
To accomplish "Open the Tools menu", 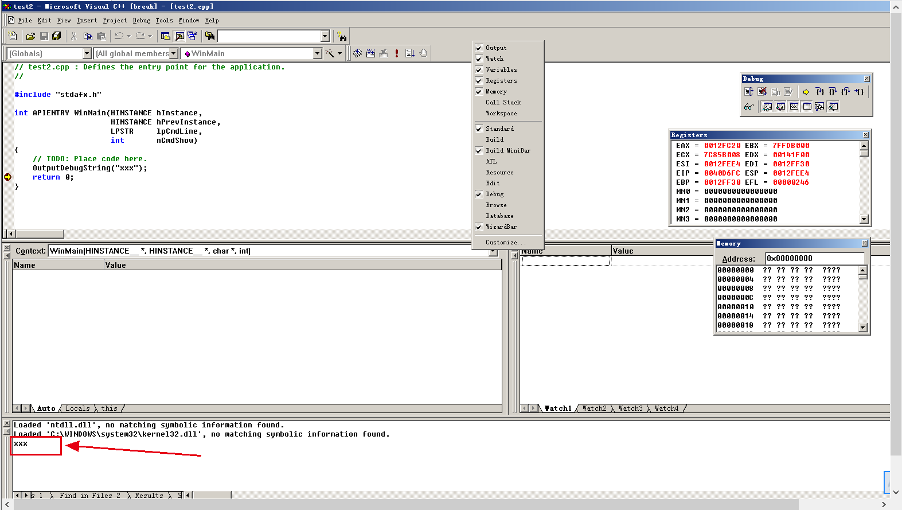I will [x=164, y=20].
